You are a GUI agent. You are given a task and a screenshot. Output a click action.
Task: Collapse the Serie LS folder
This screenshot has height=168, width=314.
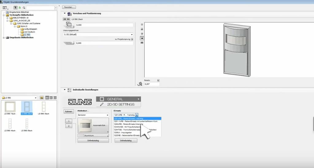[15, 26]
